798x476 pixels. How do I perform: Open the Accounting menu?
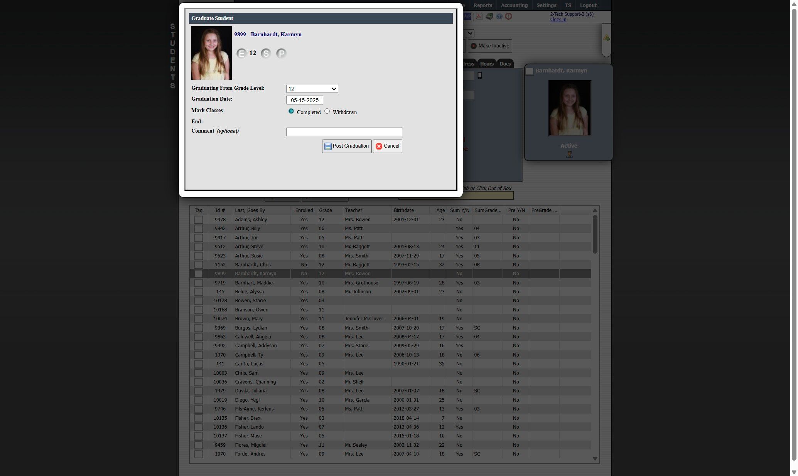(514, 5)
